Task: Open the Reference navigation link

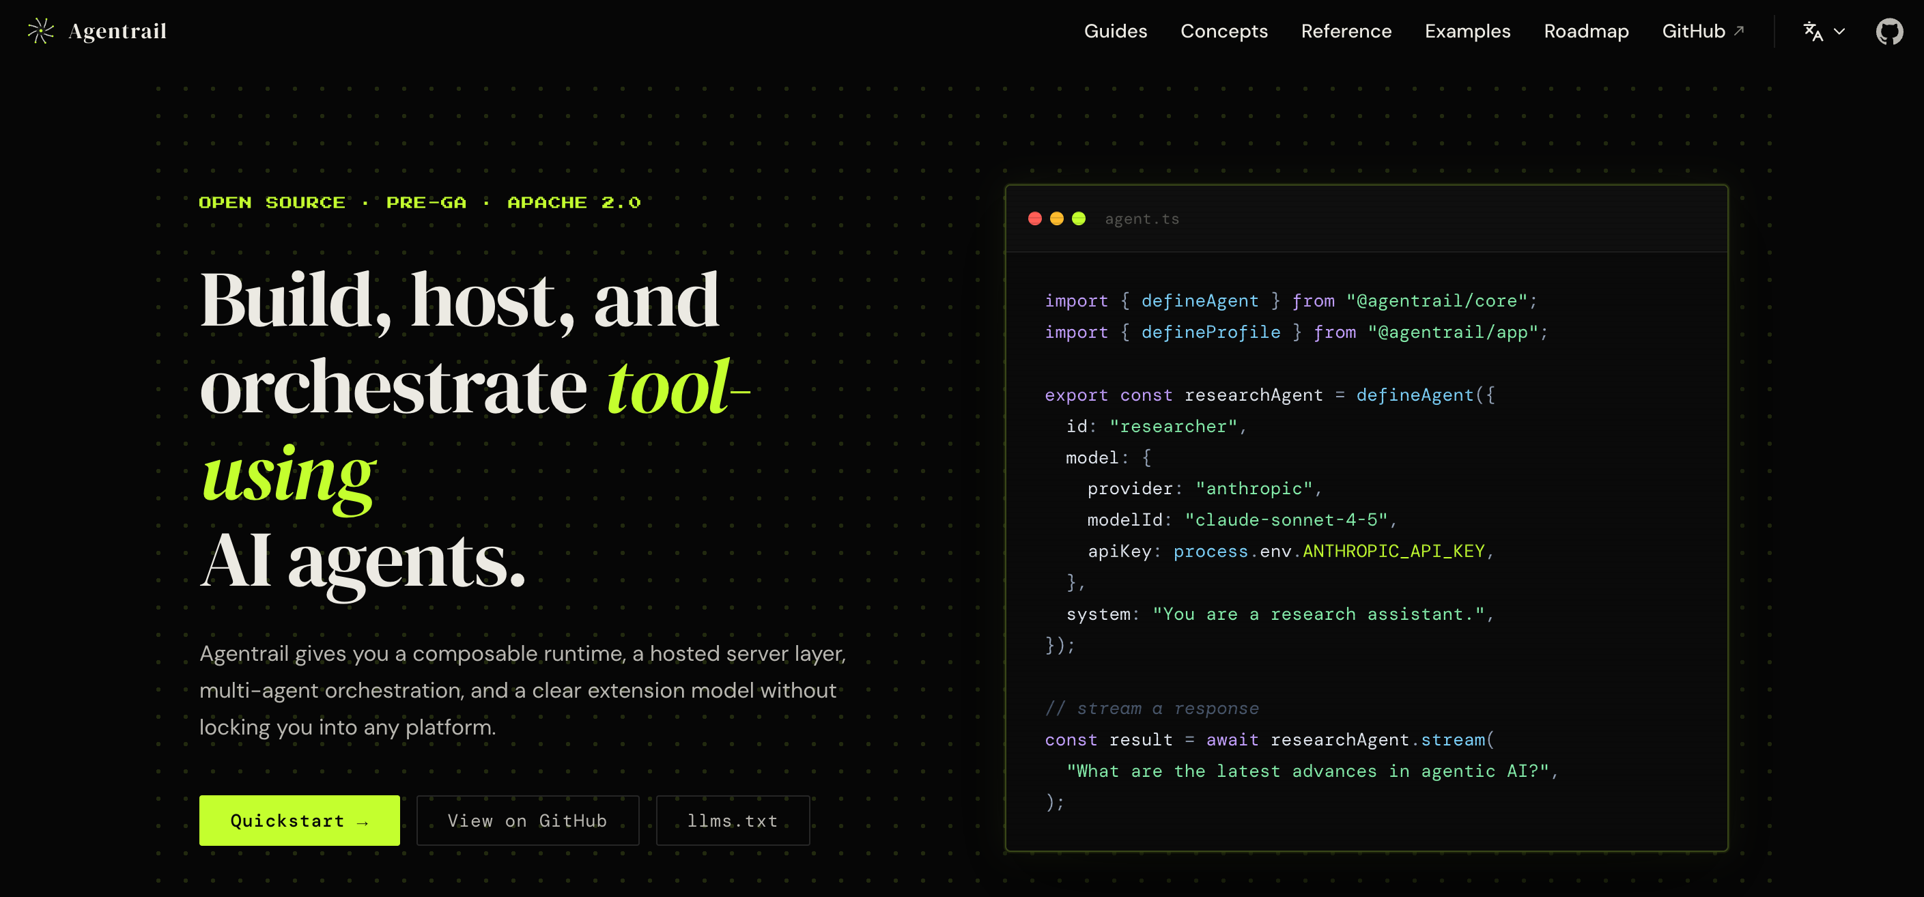Action: point(1346,31)
